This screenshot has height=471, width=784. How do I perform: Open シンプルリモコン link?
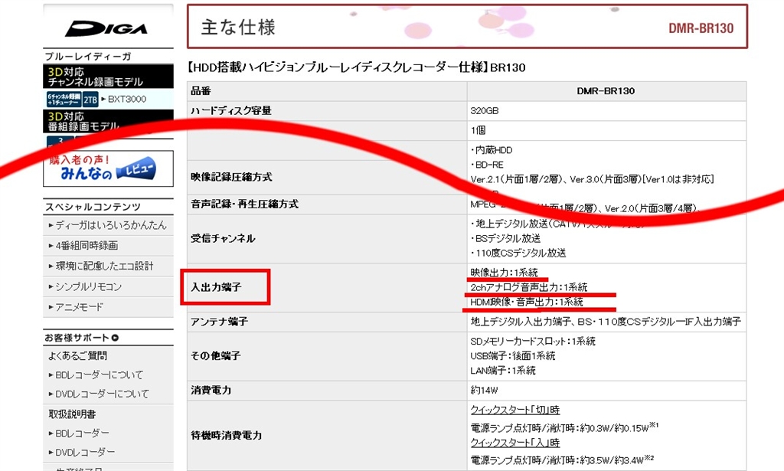[x=88, y=286]
